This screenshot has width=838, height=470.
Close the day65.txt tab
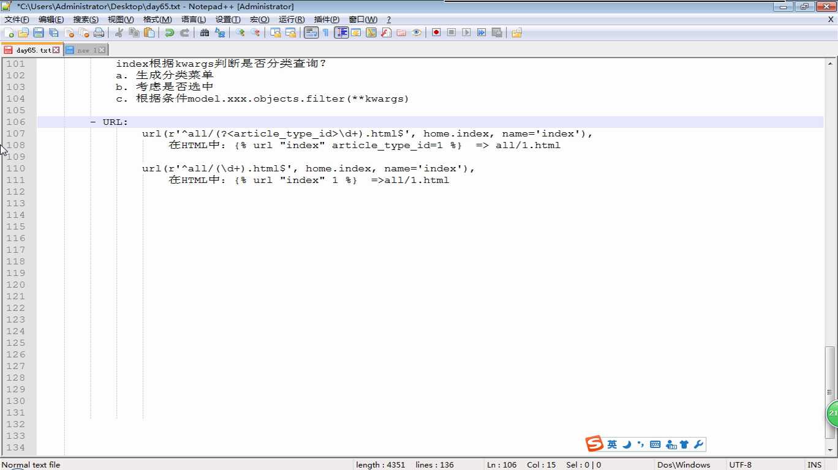(x=56, y=50)
